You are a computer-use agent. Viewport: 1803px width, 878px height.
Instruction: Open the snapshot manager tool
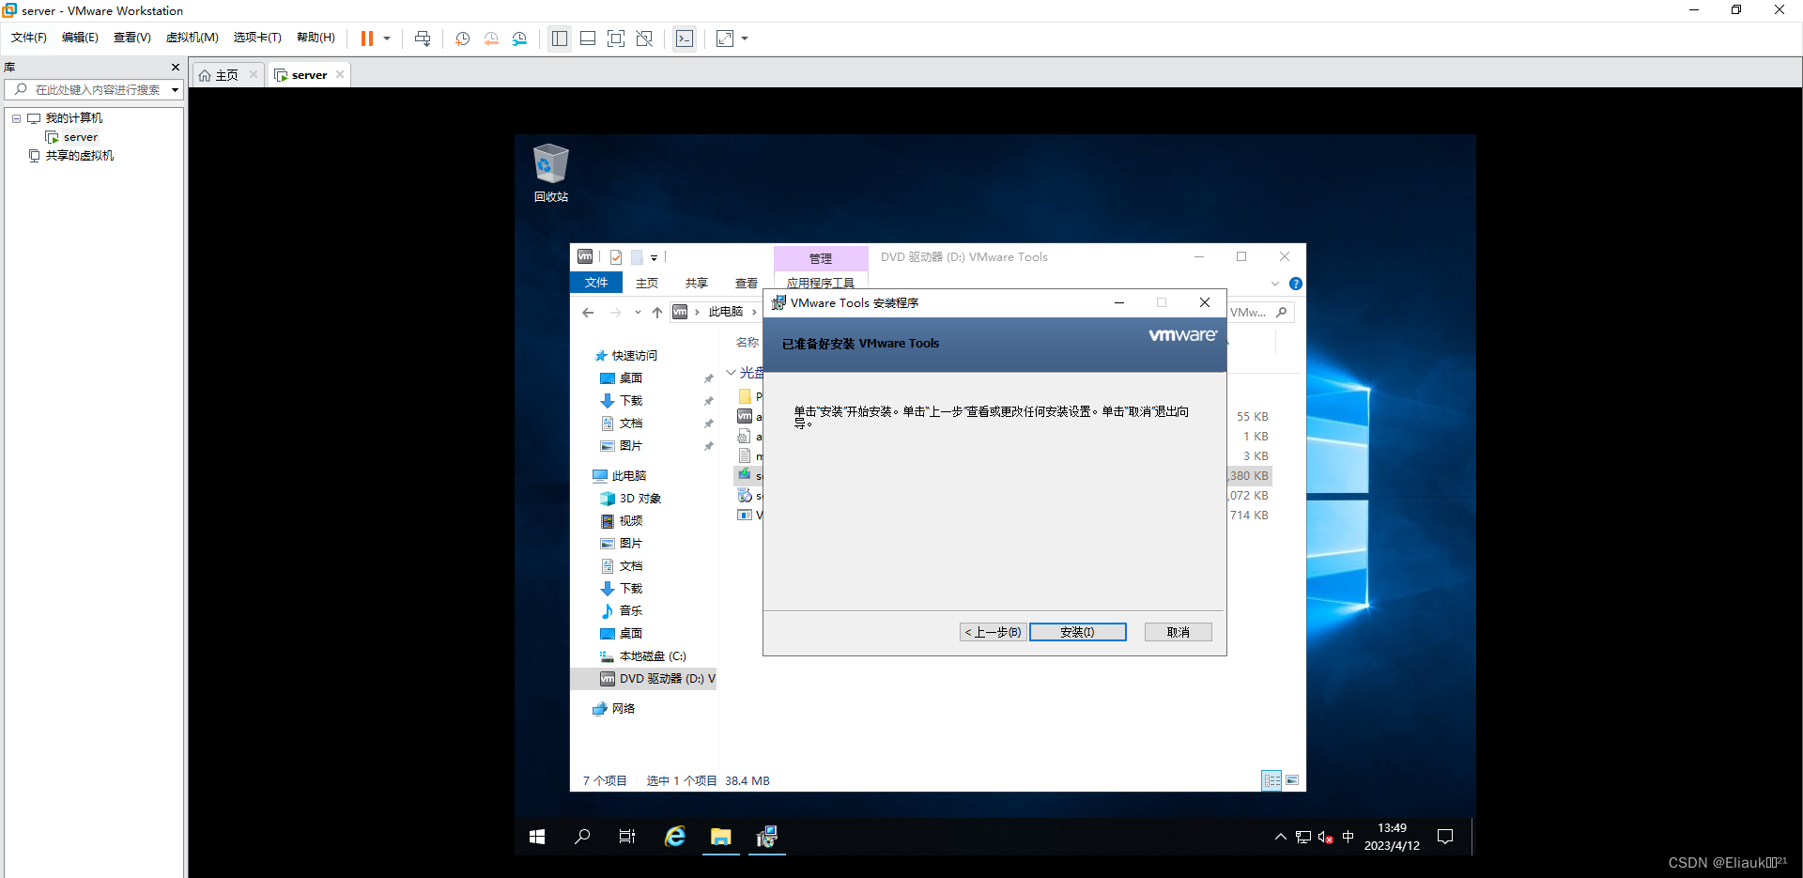point(520,39)
